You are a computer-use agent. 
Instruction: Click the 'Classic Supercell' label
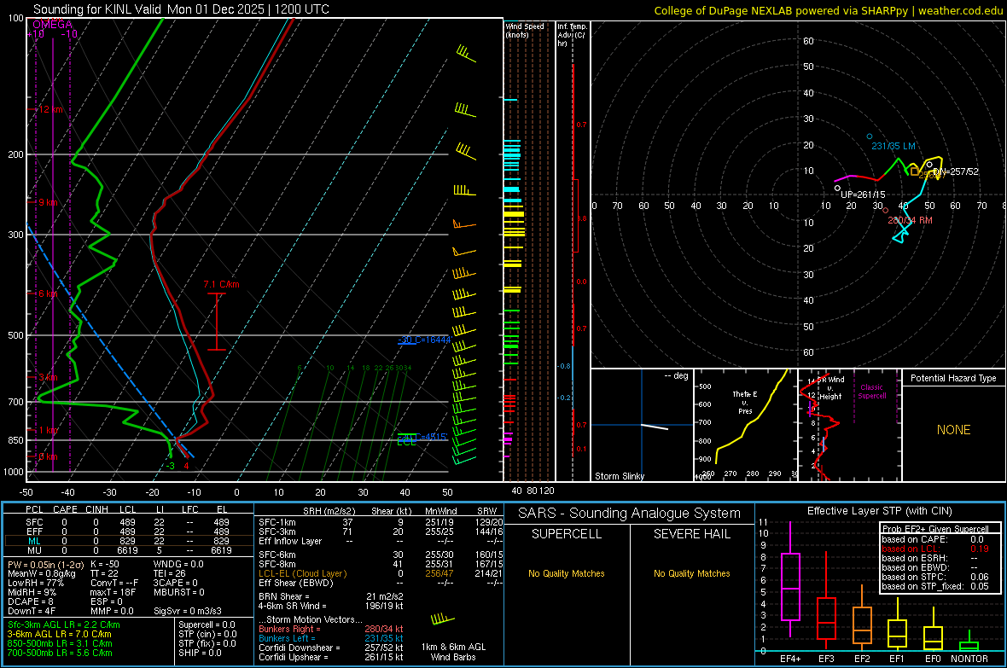click(x=871, y=392)
